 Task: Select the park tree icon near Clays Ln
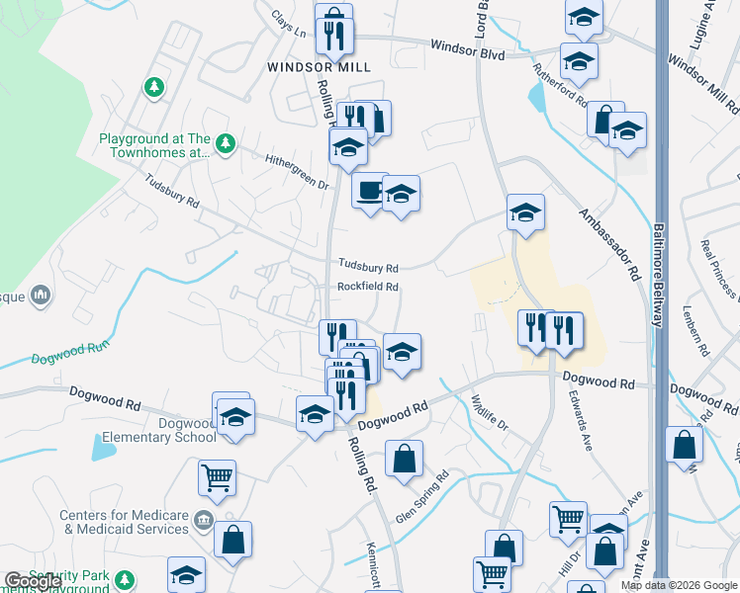click(x=154, y=88)
